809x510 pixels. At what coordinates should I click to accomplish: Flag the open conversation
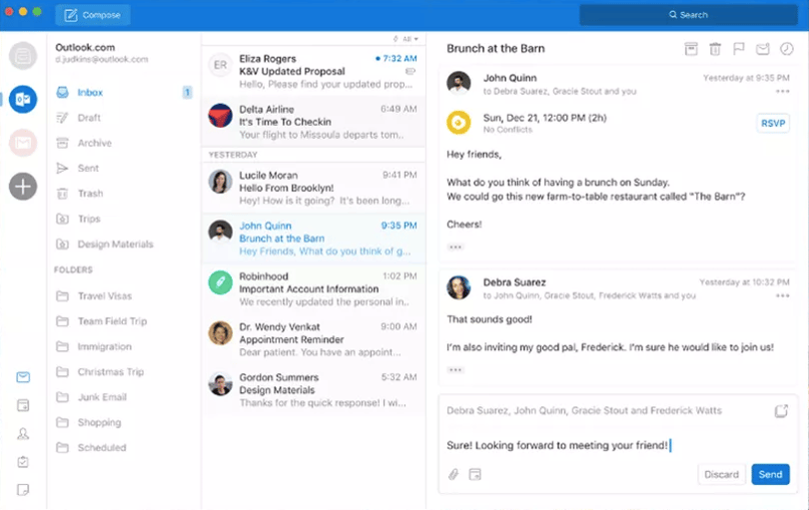pyautogui.click(x=739, y=49)
